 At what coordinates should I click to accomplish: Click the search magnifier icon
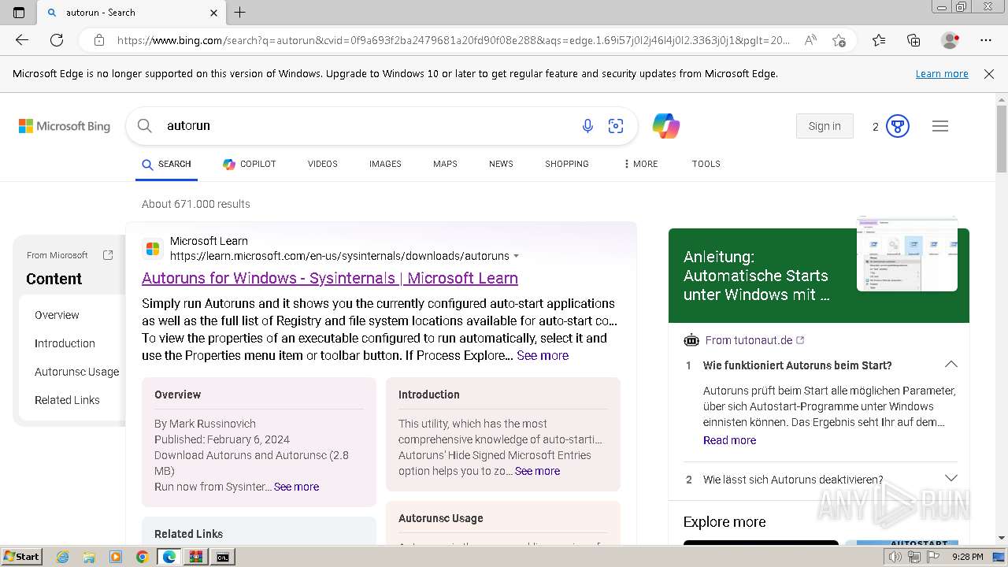pyautogui.click(x=145, y=126)
